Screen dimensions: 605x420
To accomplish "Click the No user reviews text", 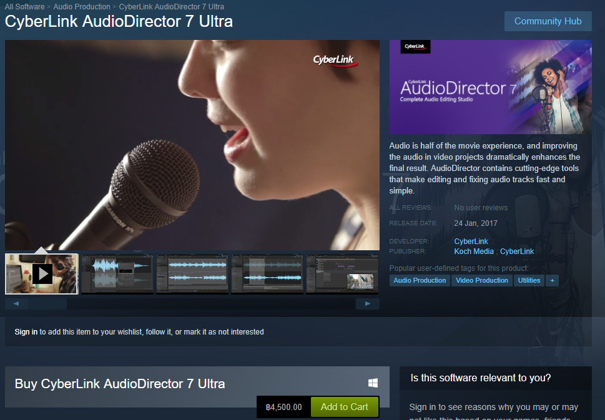I will click(481, 207).
